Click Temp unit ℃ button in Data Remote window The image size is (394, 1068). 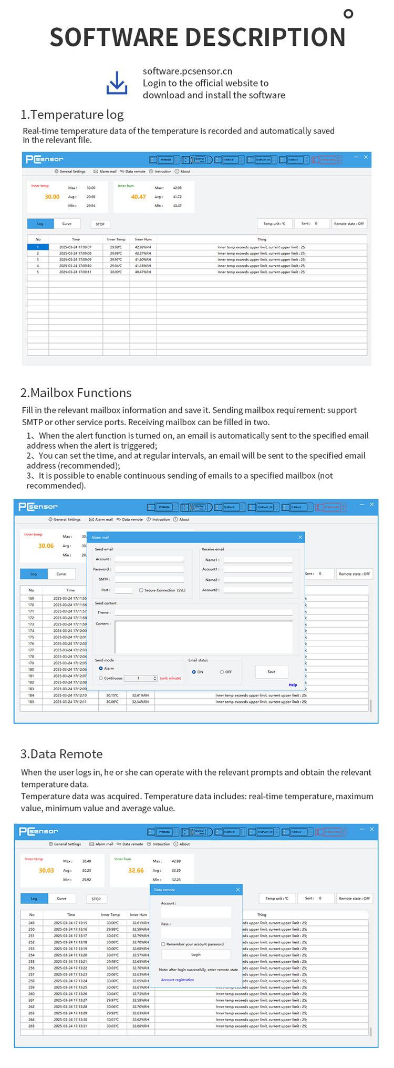[277, 899]
